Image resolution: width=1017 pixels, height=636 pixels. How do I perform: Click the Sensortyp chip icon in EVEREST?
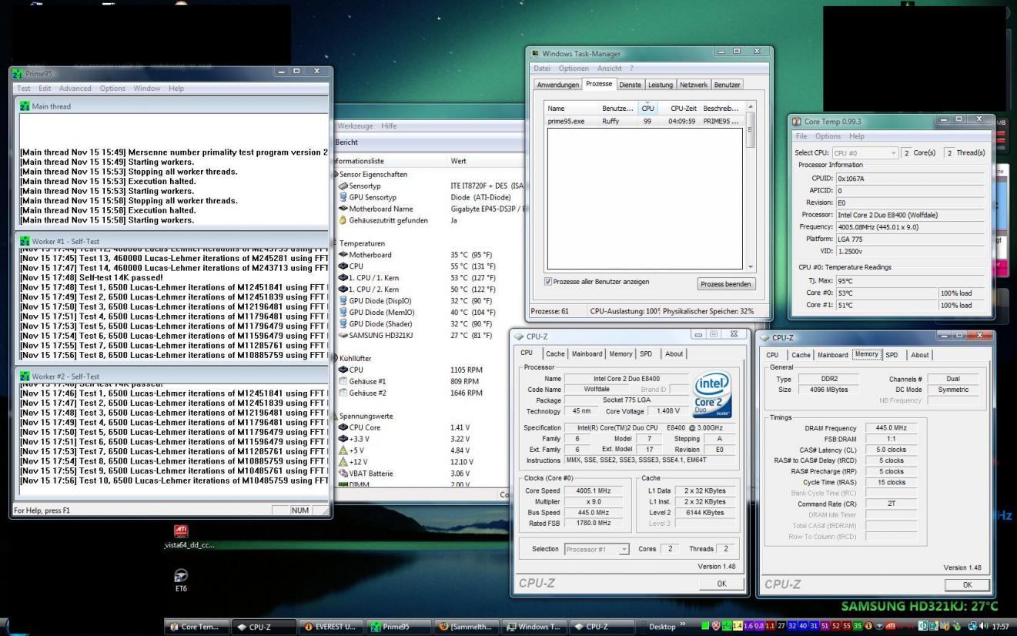(x=343, y=186)
